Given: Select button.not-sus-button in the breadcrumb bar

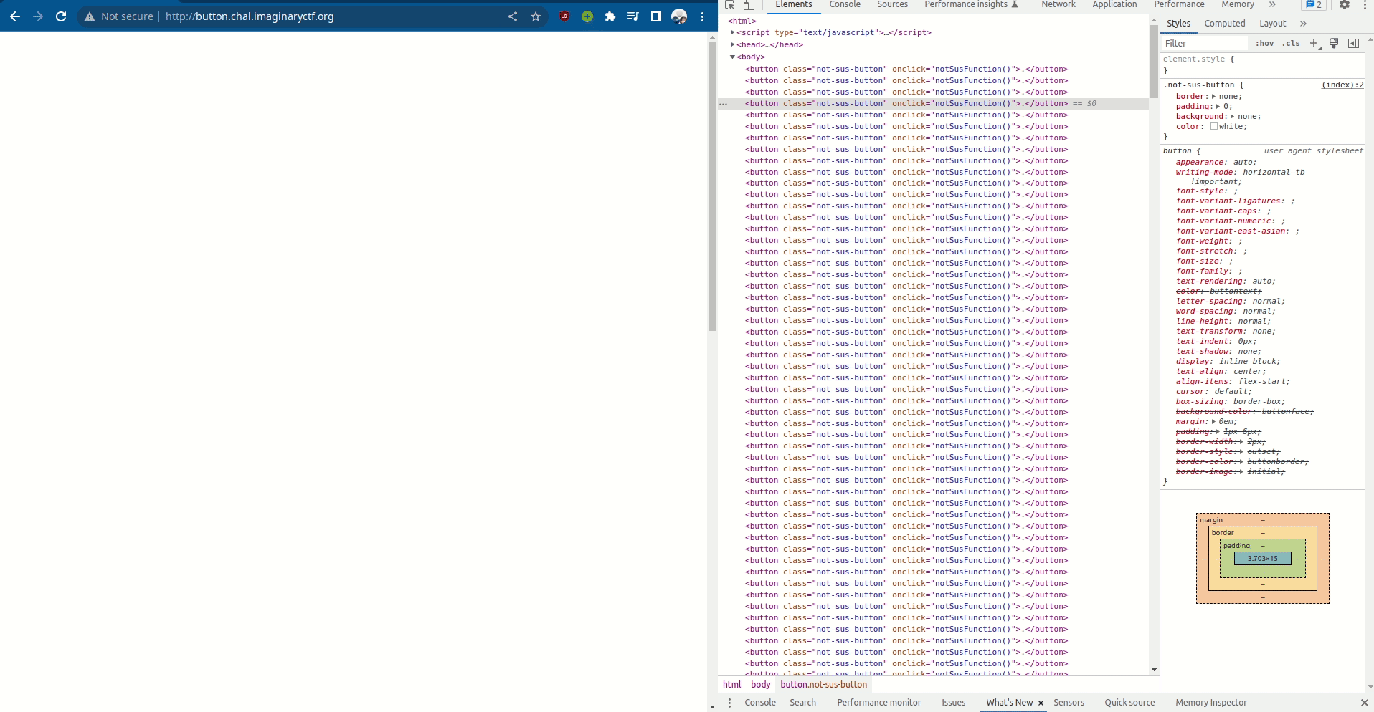Looking at the screenshot, I should pos(823,684).
